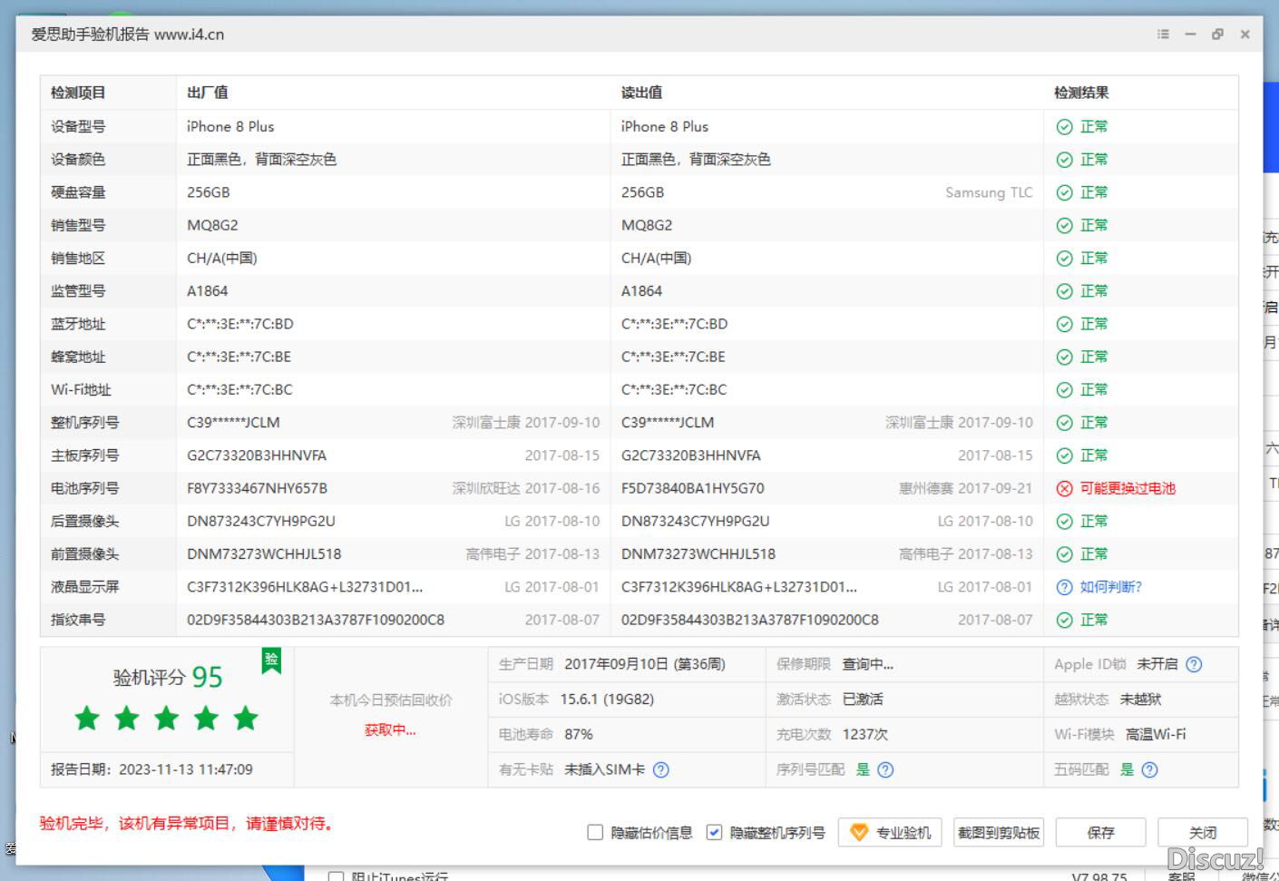Screen dimensions: 1279x881
Task: Click the 关闭 button
Action: (1203, 832)
